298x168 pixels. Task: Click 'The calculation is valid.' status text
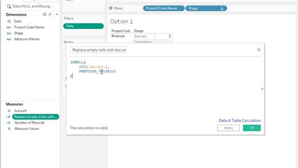pyautogui.click(x=89, y=128)
